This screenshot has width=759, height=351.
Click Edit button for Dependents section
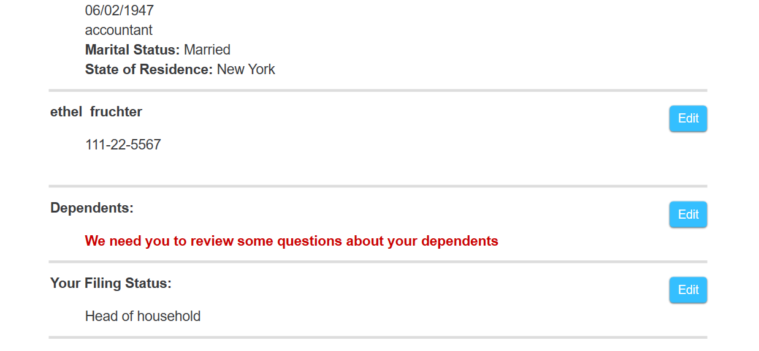(688, 214)
